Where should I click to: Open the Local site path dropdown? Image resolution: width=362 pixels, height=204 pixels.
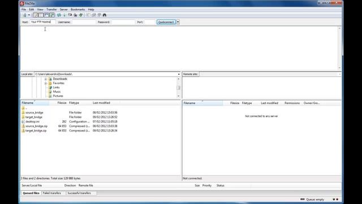[179, 74]
